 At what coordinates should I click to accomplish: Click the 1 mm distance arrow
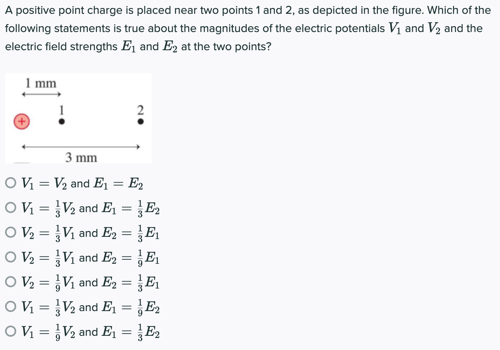point(40,94)
